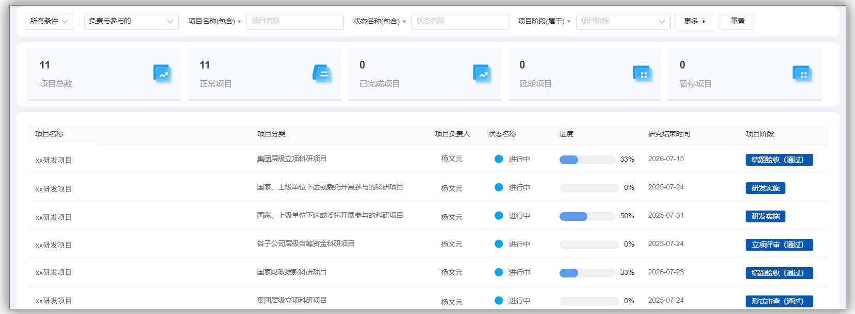Open the 负责与参与的 dropdown
Screen dimensions: 855x314
(131, 21)
